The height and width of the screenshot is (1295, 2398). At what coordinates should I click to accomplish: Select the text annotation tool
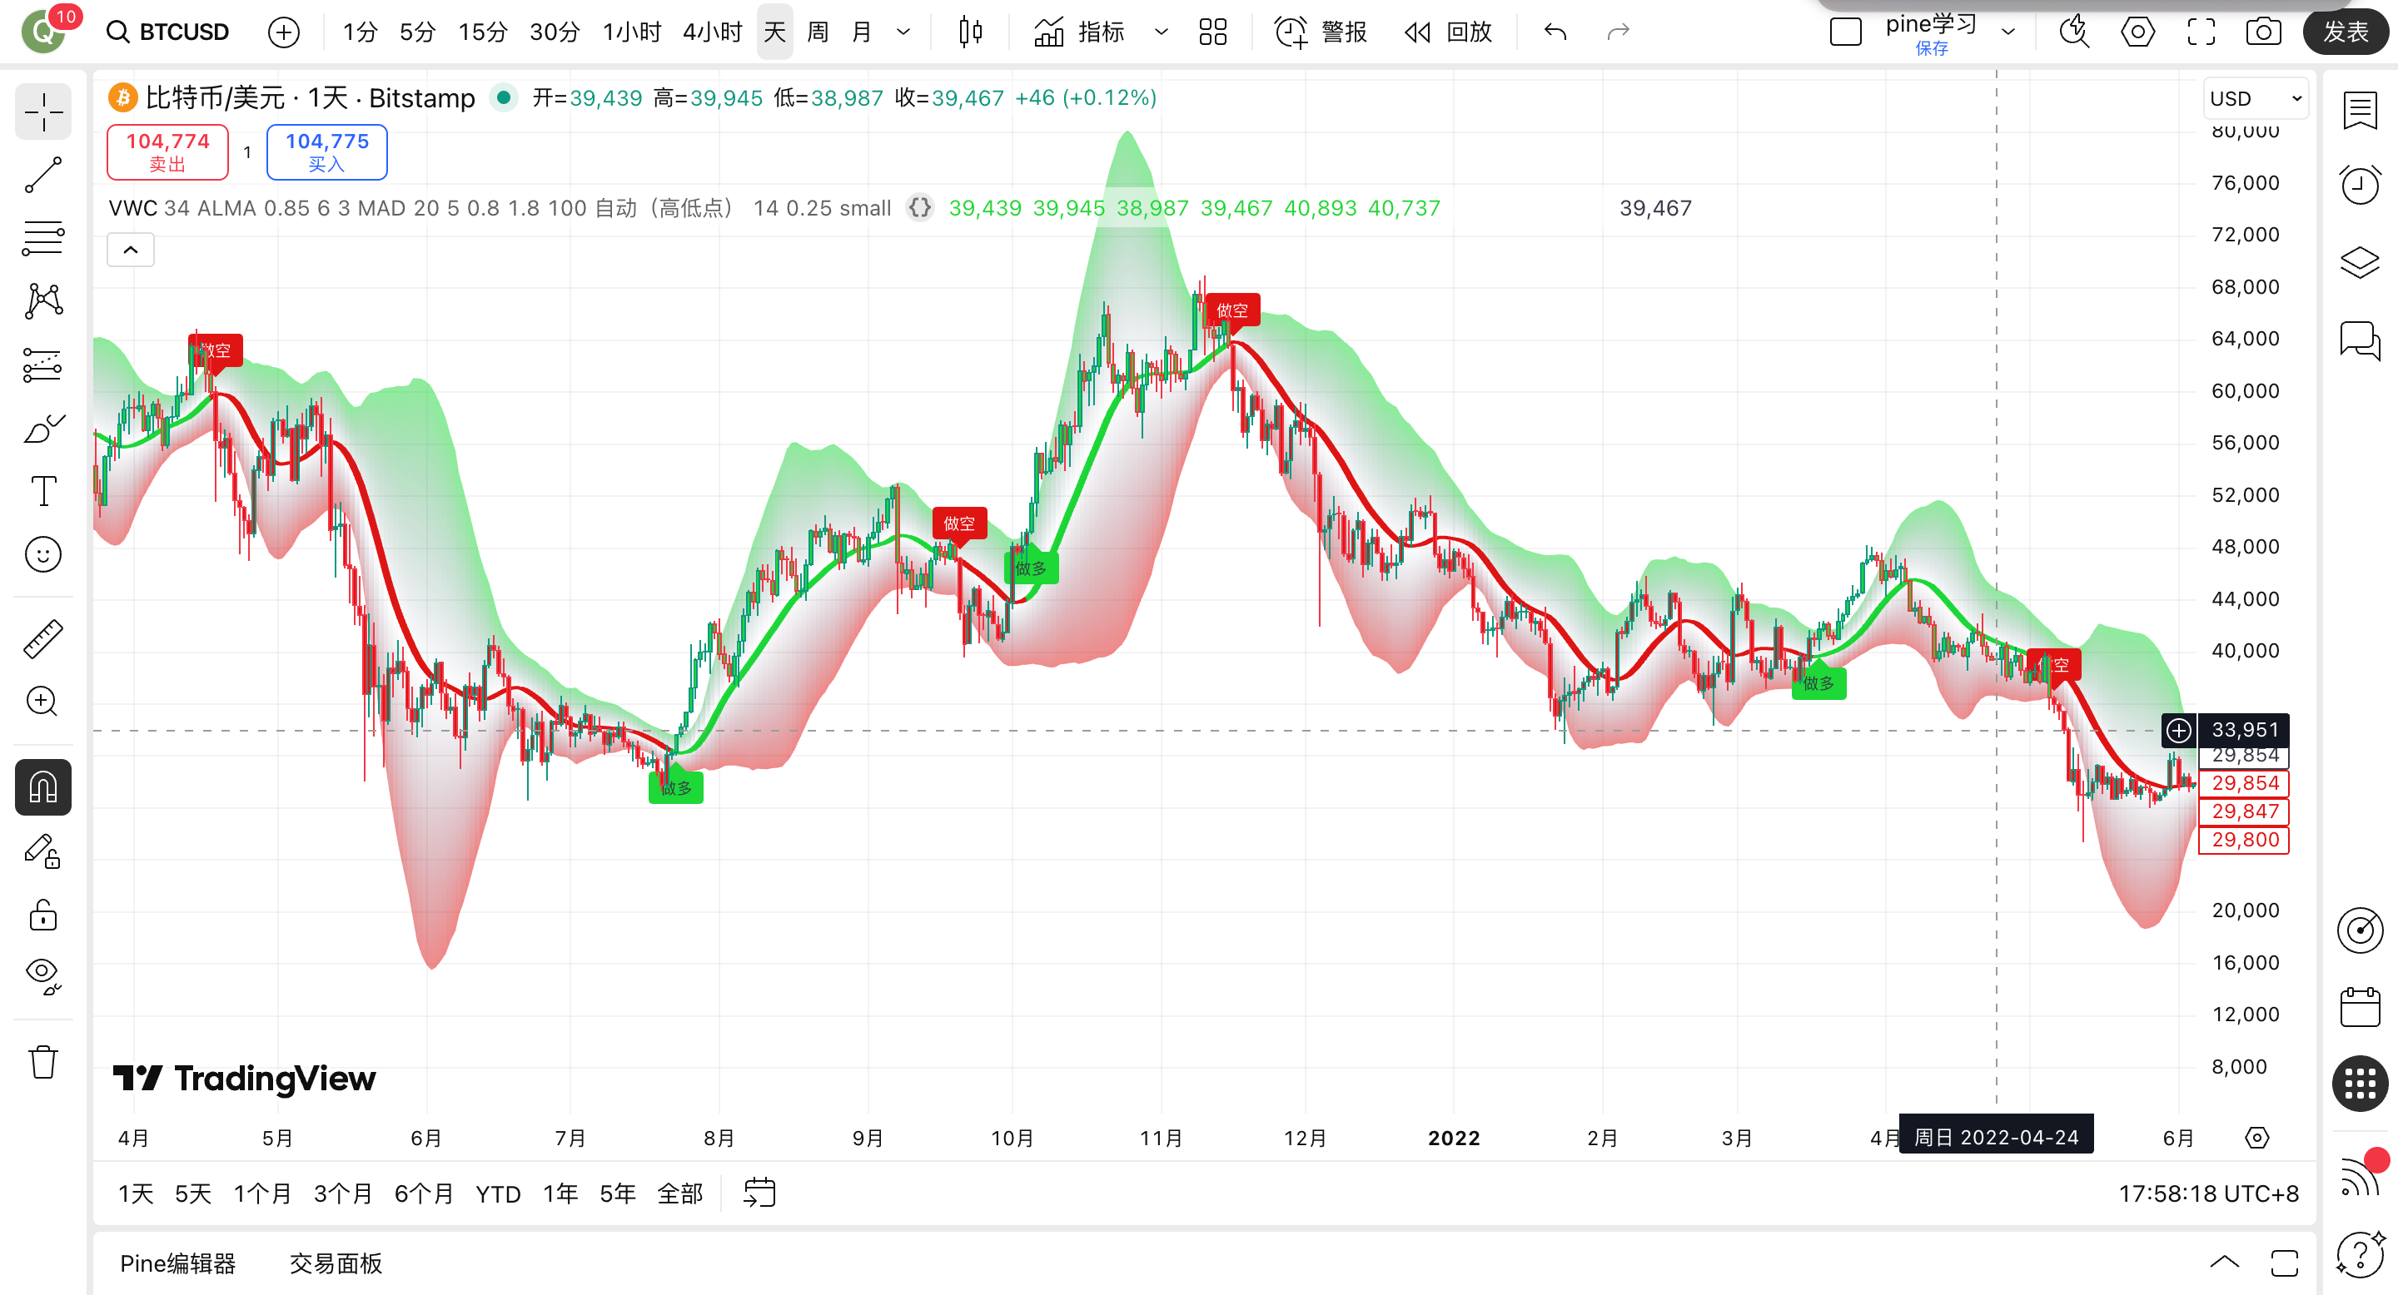(x=42, y=490)
